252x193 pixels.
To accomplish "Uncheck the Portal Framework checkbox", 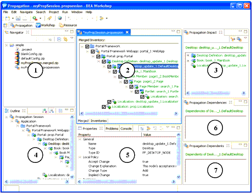I will pos(87,46).
